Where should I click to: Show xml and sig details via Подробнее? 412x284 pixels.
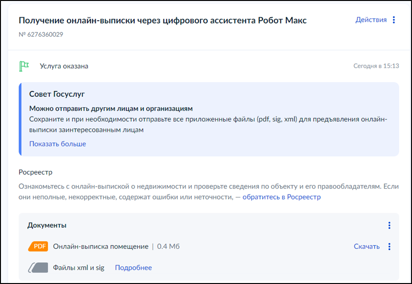tap(134, 268)
